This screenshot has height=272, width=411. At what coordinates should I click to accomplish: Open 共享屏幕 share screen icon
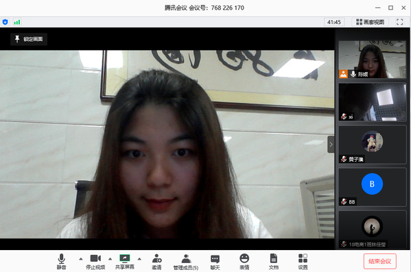point(125,262)
